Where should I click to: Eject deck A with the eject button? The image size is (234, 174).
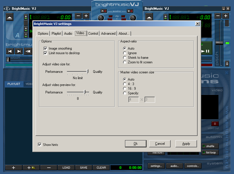[9, 17]
